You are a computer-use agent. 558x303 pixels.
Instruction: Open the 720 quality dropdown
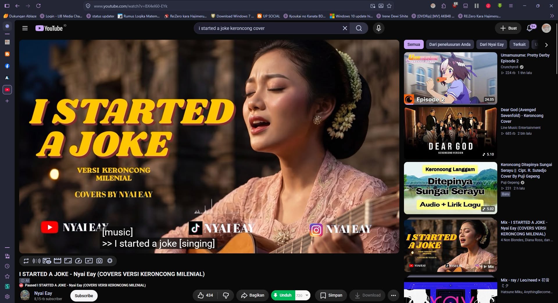(303, 295)
